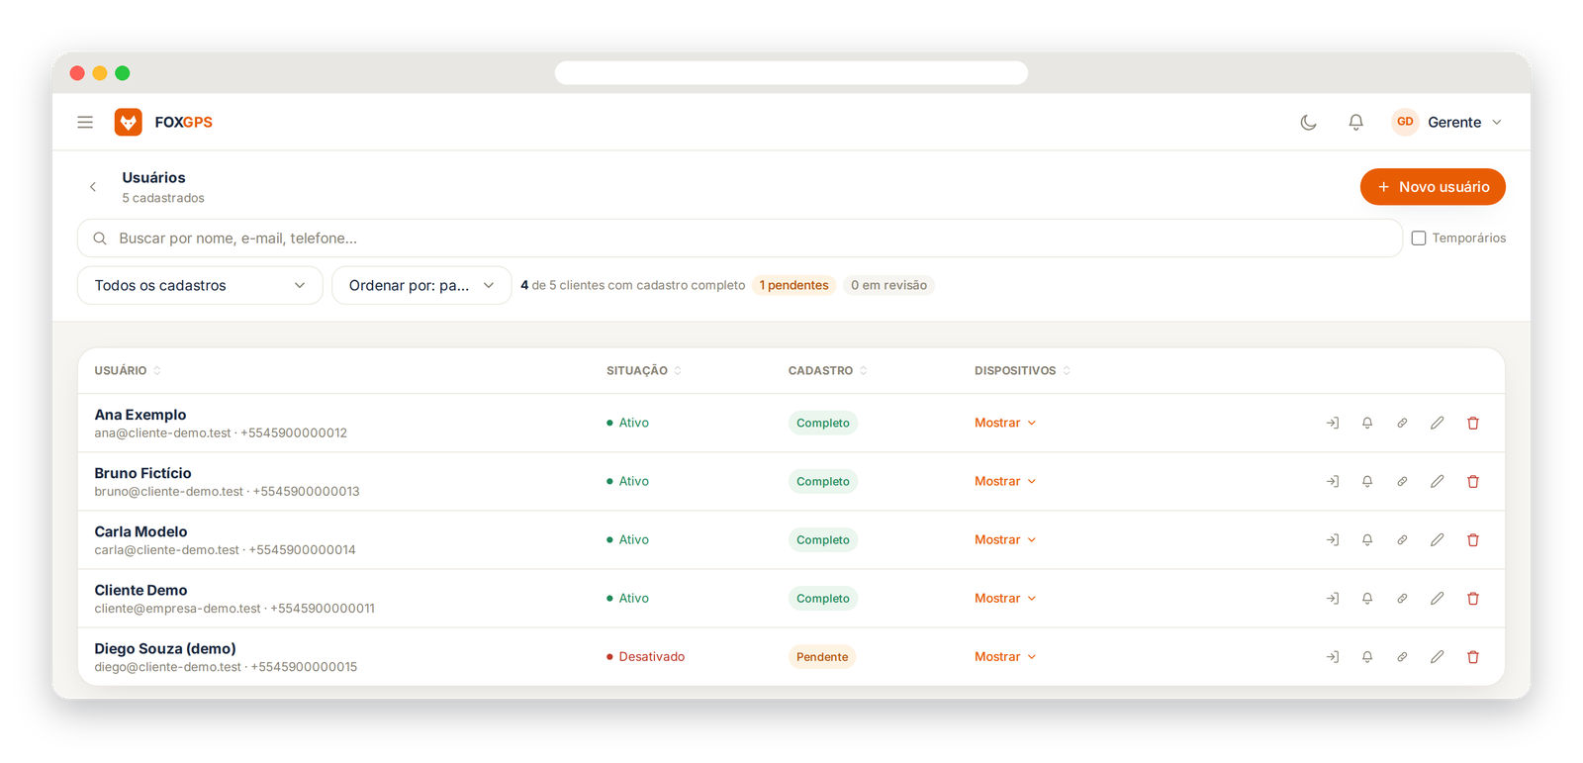The width and height of the screenshot is (1583, 763).
Task: Open the Todos os cadastros dropdown
Action: (x=200, y=286)
